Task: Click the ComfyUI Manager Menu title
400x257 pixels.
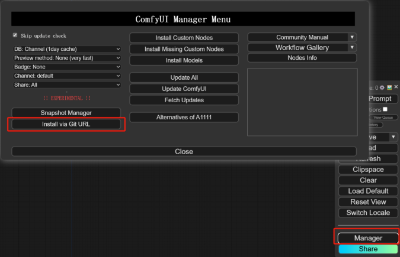Action: point(183,19)
